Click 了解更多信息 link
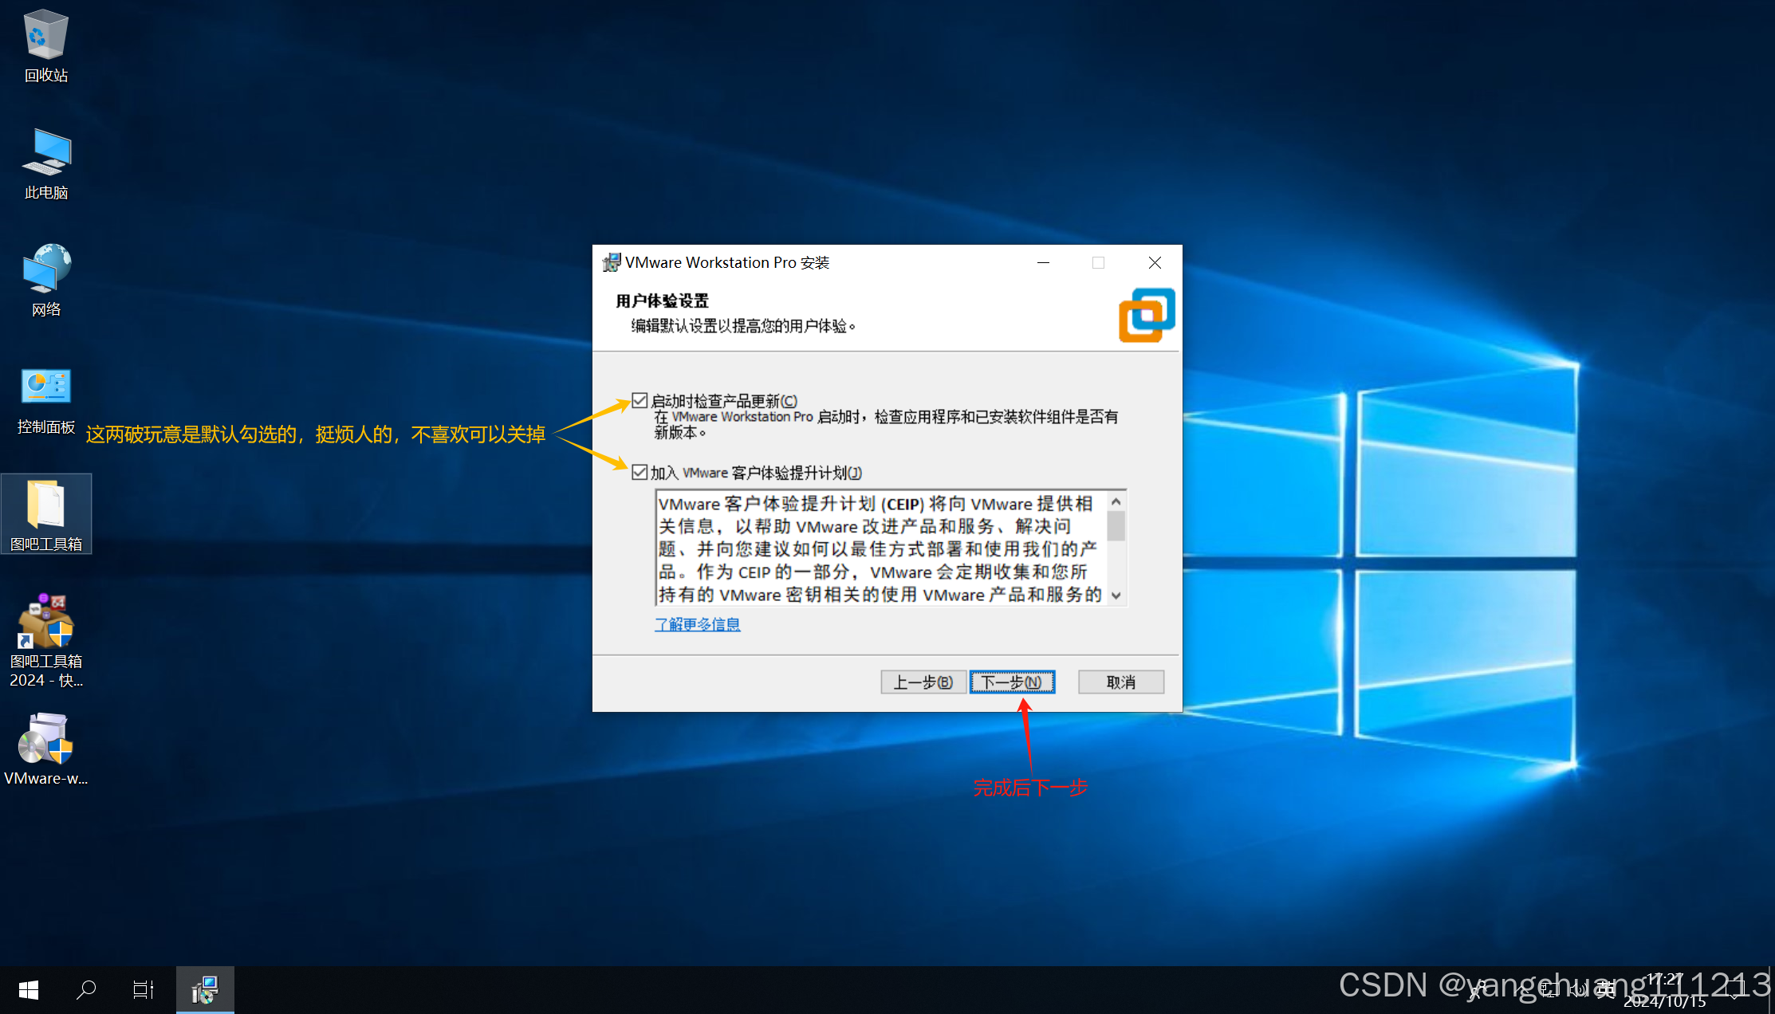1775x1014 pixels. pyautogui.click(x=697, y=624)
